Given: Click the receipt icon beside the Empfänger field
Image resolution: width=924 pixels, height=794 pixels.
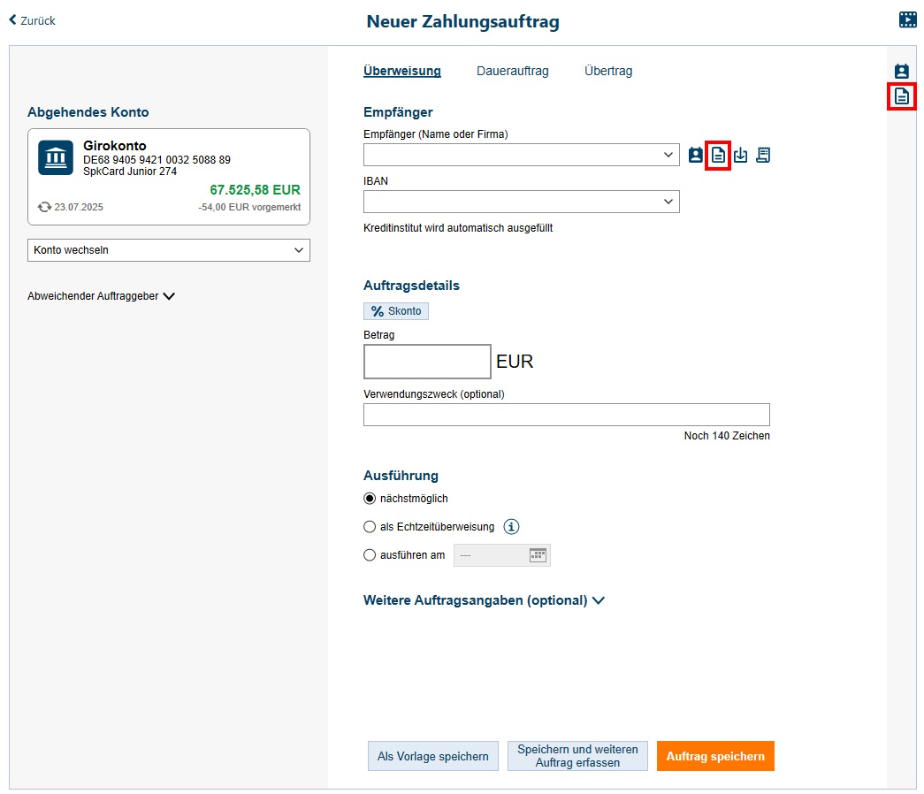Looking at the screenshot, I should 763,156.
